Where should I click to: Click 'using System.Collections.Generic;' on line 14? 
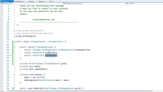(34, 33)
